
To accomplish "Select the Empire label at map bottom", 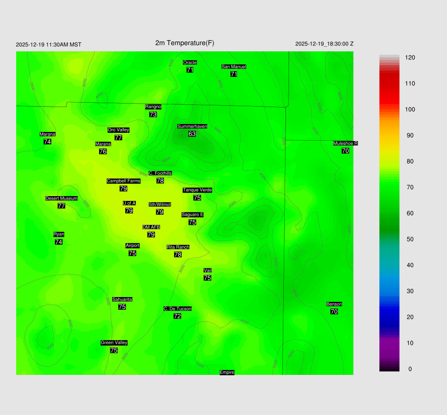I will 227,372.
